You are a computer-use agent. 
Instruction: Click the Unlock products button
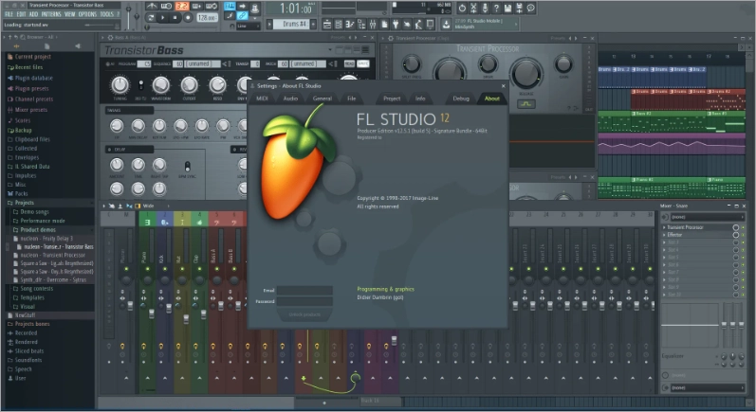304,314
